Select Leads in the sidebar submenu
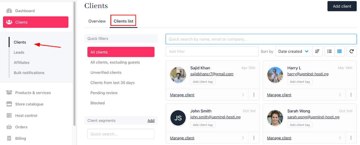This screenshot has width=360, height=145. coord(19,52)
